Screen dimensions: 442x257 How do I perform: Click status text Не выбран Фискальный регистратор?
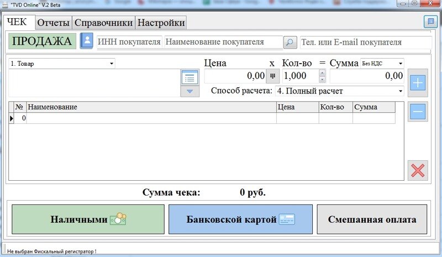[51, 251]
